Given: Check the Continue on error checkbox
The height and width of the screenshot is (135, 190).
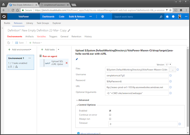Looking at the screenshot, I should (110, 115).
